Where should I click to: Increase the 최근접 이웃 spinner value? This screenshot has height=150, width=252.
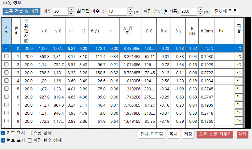[130, 10]
